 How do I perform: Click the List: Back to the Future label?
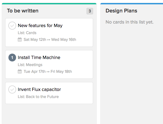[x=38, y=97]
